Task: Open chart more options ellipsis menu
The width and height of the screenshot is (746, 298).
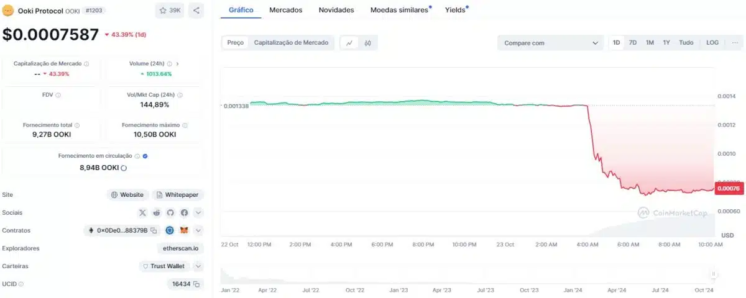Action: (x=735, y=43)
